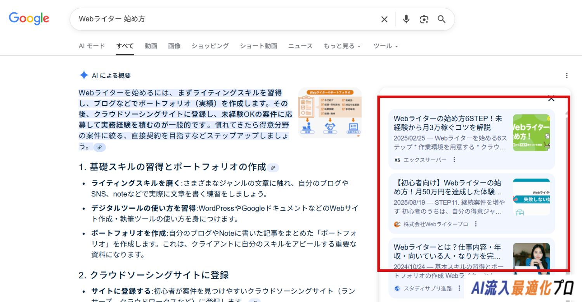Click the link icon after the summary paragraph

(x=100, y=148)
